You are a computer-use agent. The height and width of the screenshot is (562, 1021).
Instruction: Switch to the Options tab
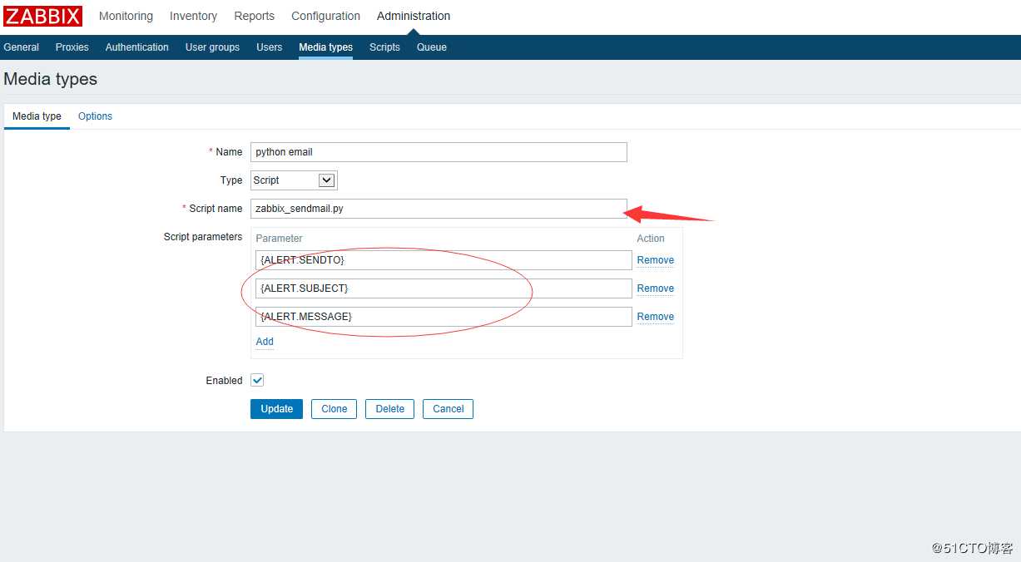click(95, 116)
